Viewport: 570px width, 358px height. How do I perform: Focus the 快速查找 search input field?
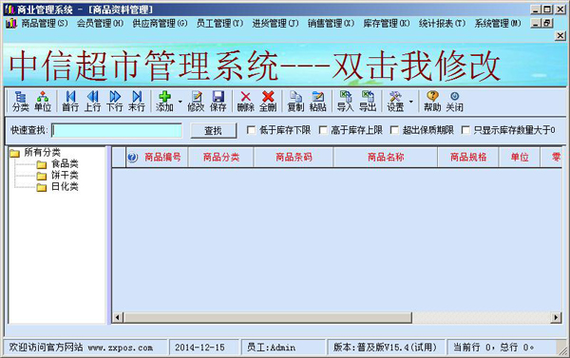pyautogui.click(x=117, y=130)
